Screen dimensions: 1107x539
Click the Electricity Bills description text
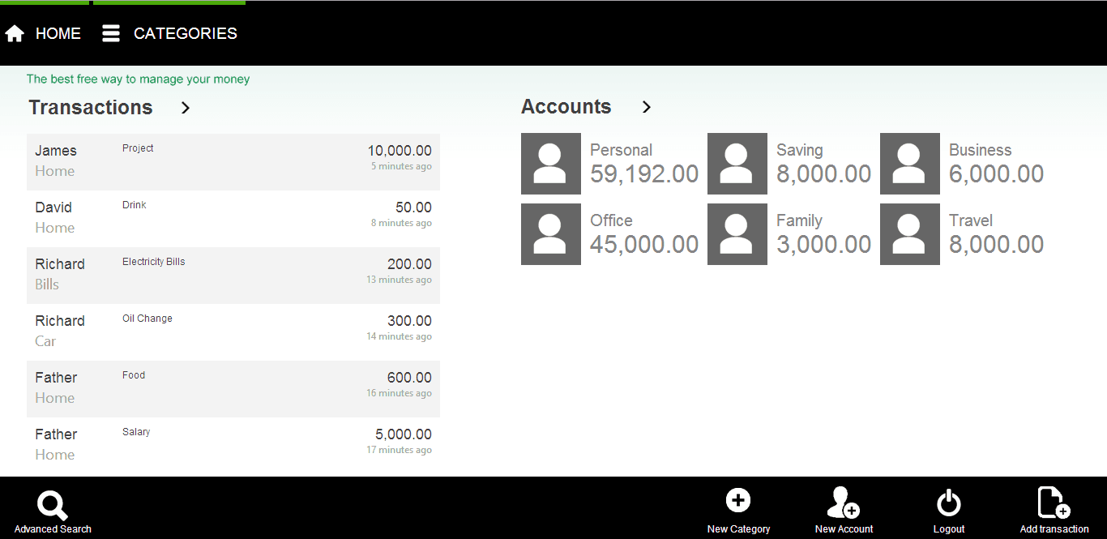click(x=154, y=262)
